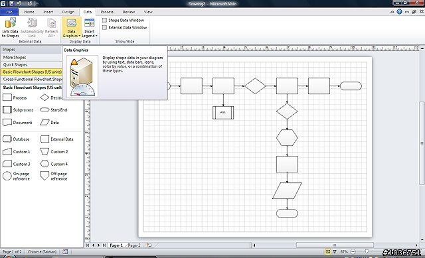The height and width of the screenshot is (258, 425).
Task: Click the 67% zoom level indicator
Action: click(344, 252)
